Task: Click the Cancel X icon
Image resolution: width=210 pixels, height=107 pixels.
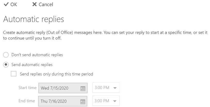Action: (x=35, y=4)
